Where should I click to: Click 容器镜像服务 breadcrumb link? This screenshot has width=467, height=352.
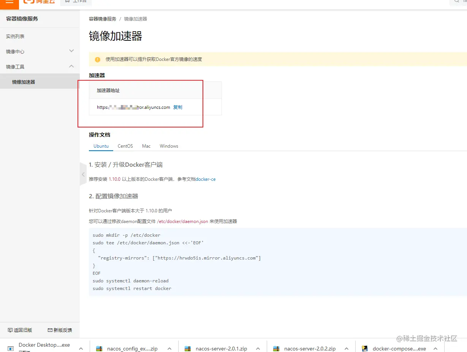click(103, 19)
